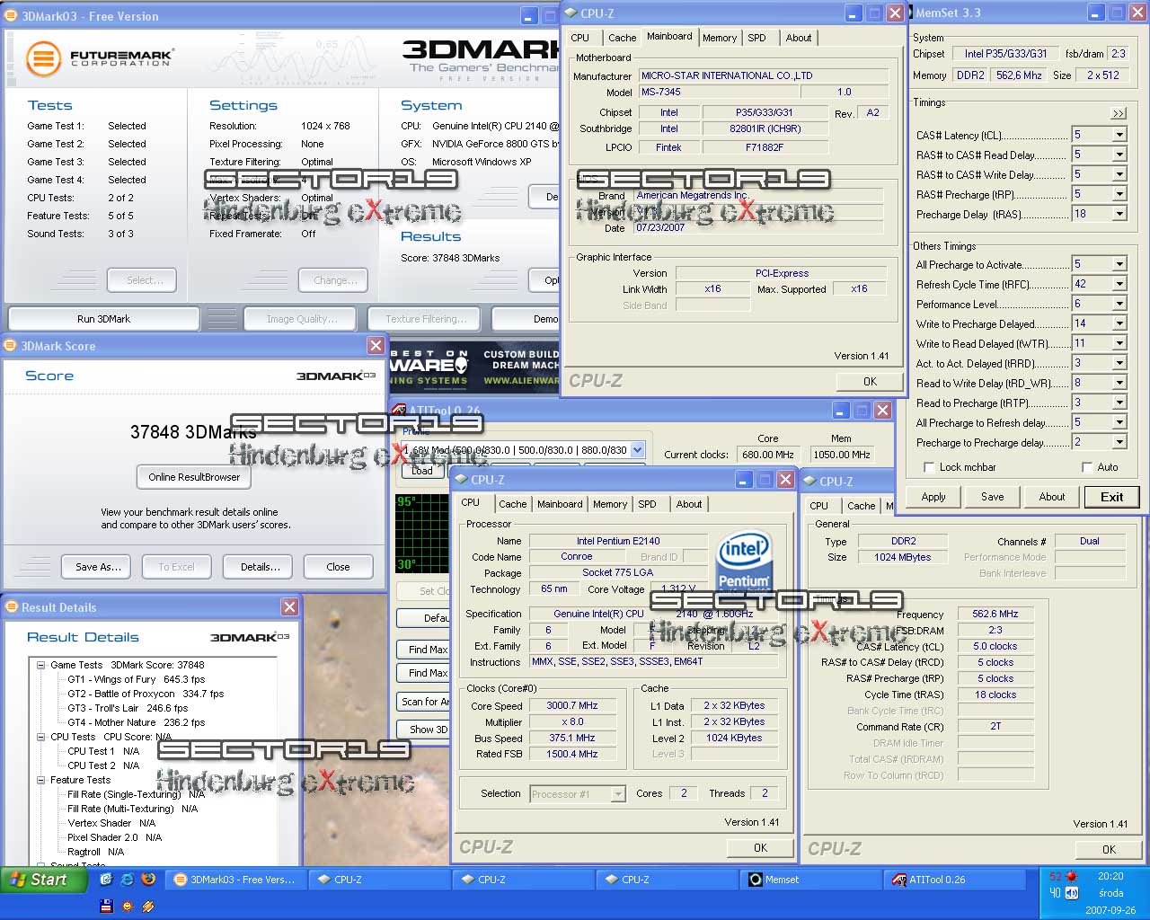This screenshot has height=920, width=1150.
Task: Select 'GT1 - Wings of Fury 645.3 fps' row
Action: [x=136, y=679]
